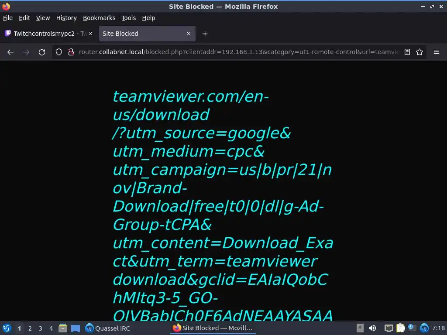Open the removable media eject tray icon
The width and height of the screenshot is (447, 335).
(x=360, y=328)
